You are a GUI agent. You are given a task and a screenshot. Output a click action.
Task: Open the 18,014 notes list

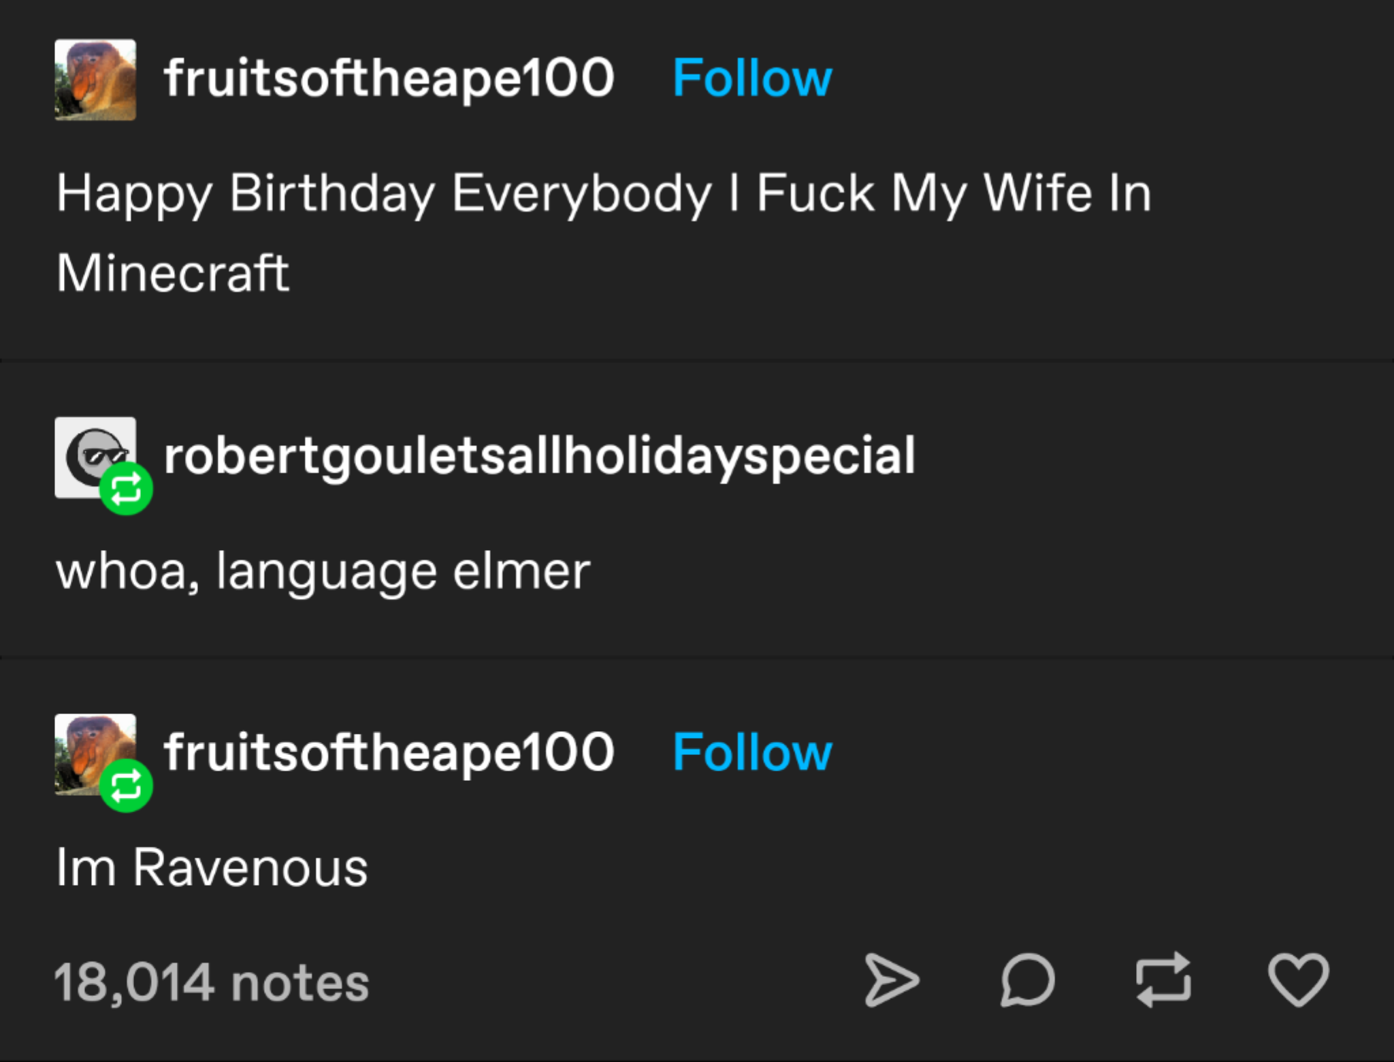point(211,980)
